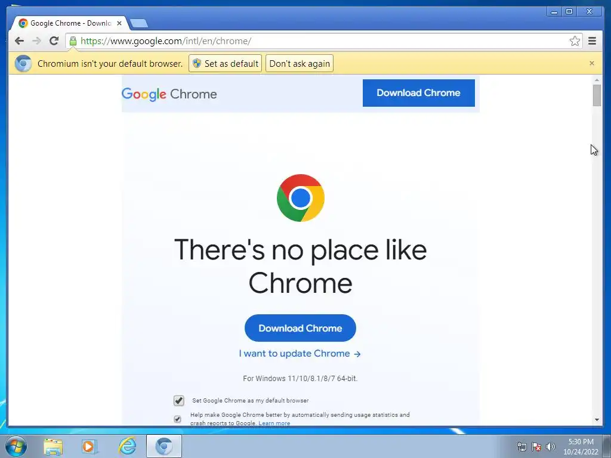Click the Google Chrome header logo

coord(169,94)
